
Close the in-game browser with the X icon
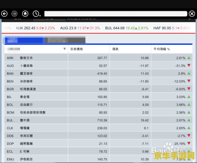(x=192, y=14)
